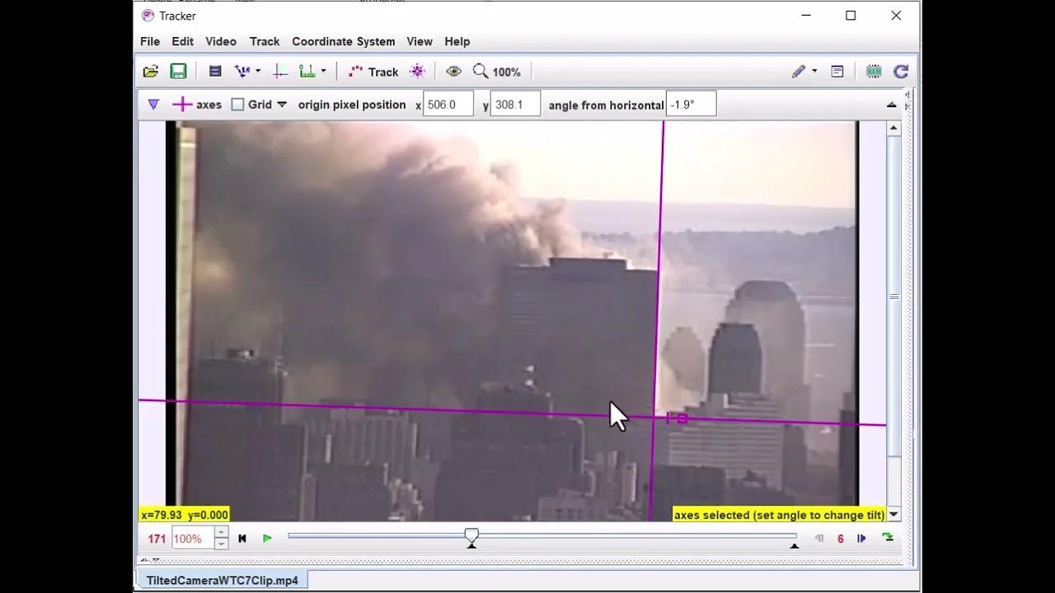Open the drawing pencil dropdown arrow
The width and height of the screenshot is (1055, 593).
point(814,72)
